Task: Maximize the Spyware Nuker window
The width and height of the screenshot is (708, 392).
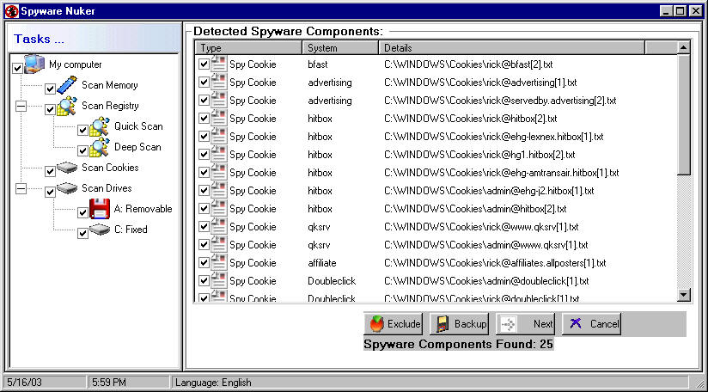Action: pyautogui.click(x=681, y=11)
